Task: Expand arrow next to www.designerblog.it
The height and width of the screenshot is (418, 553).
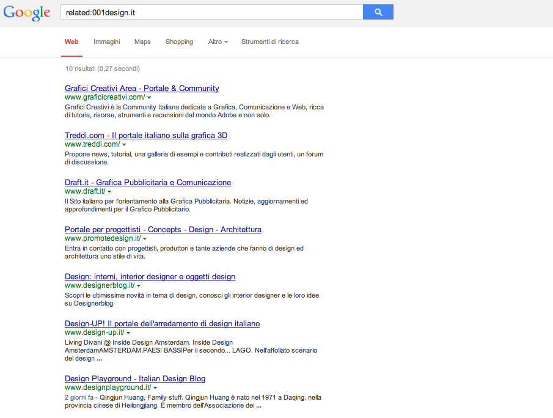Action: [139, 286]
